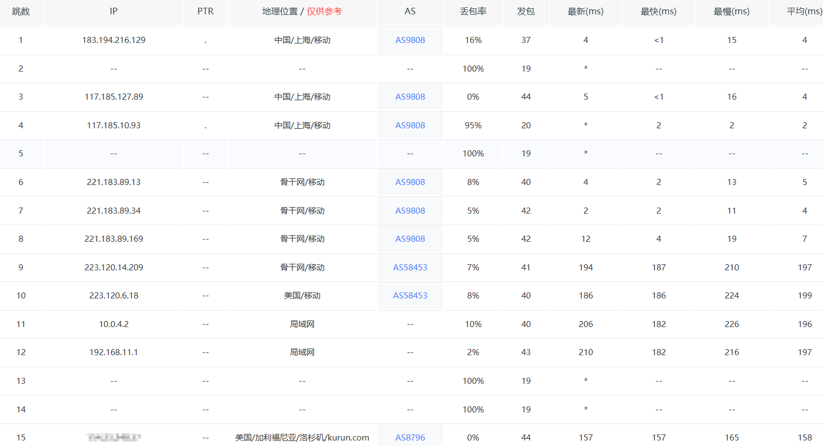Open AS9808 link for 117.185.10.93
This screenshot has width=823, height=446.
410,126
